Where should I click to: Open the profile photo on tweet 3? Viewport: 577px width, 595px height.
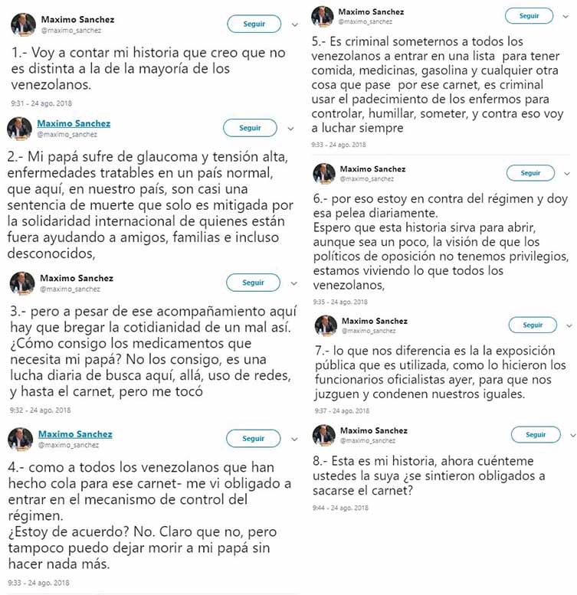click(x=22, y=283)
